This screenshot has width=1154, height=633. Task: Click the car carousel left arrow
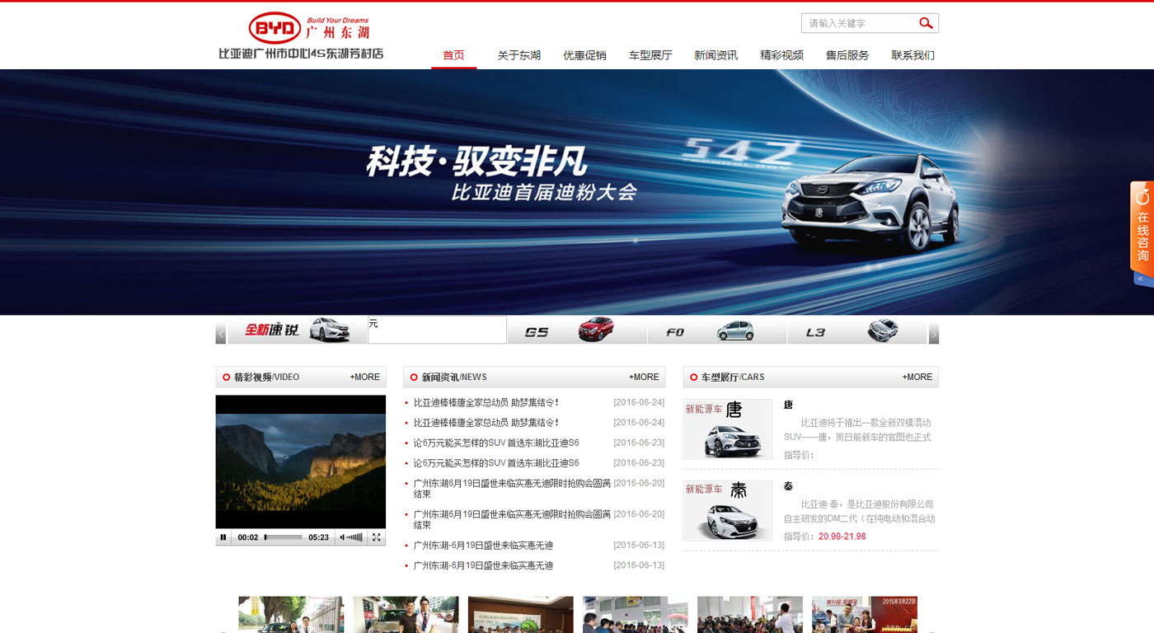pos(221,333)
